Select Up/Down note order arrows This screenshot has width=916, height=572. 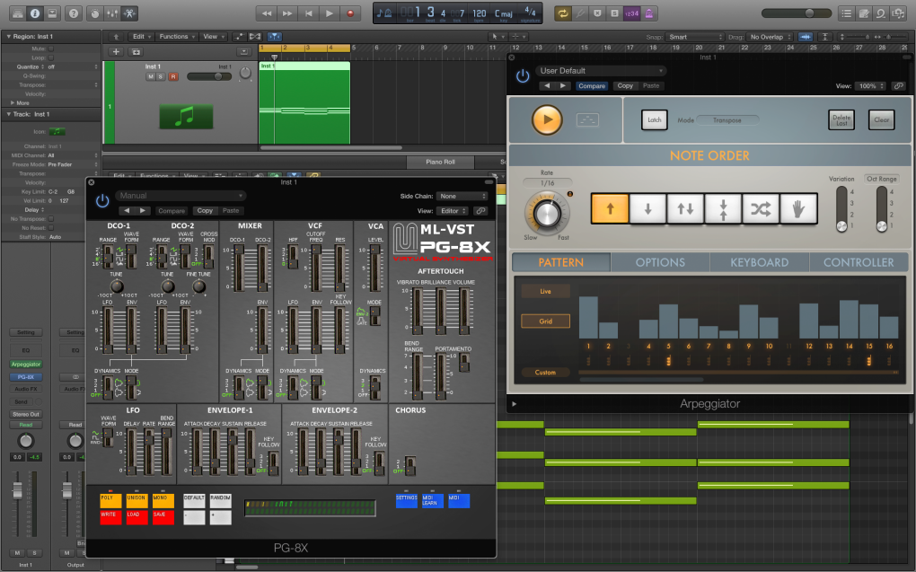pos(685,208)
